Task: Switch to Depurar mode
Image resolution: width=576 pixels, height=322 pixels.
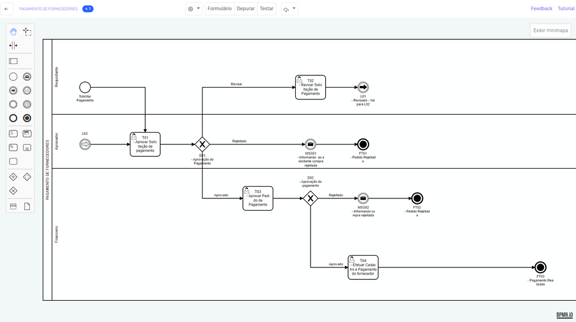Action: click(245, 9)
